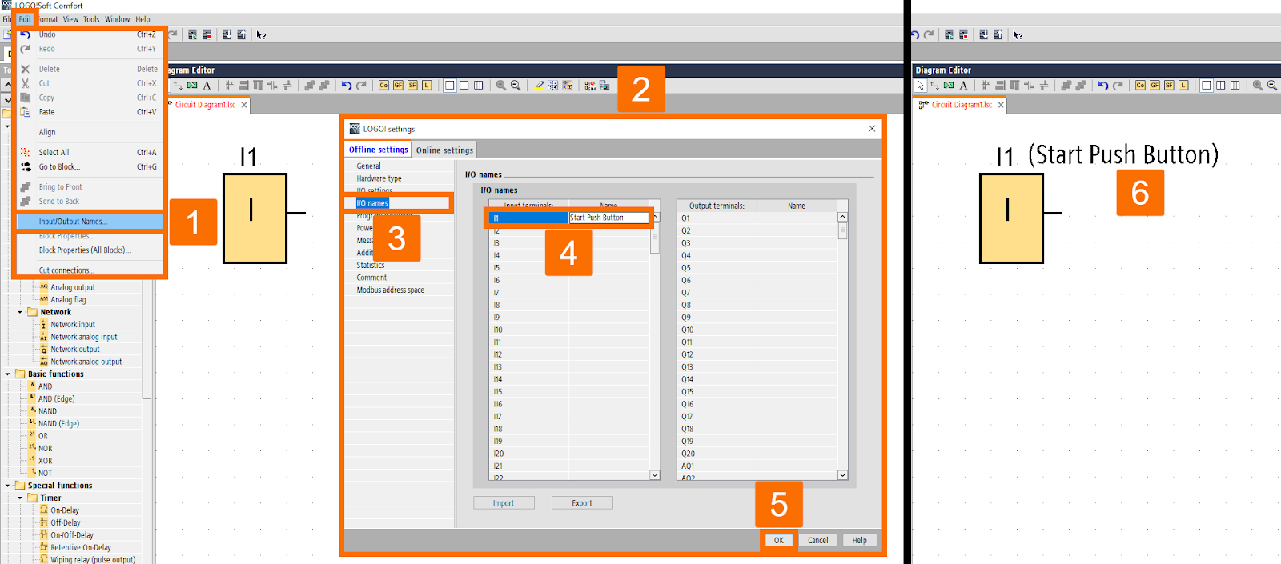The image size is (1281, 564).
Task: Open the SF special functions button, left editor
Action: [412, 86]
